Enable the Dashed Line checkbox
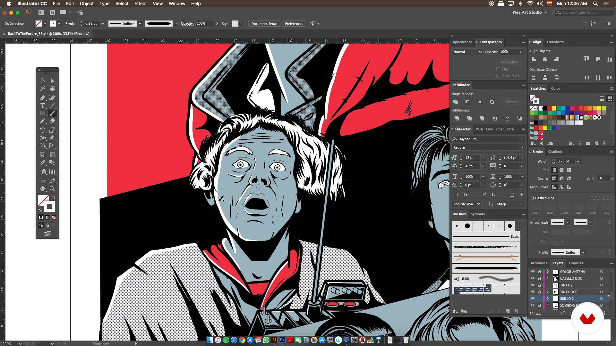This screenshot has width=616, height=346. [x=532, y=198]
